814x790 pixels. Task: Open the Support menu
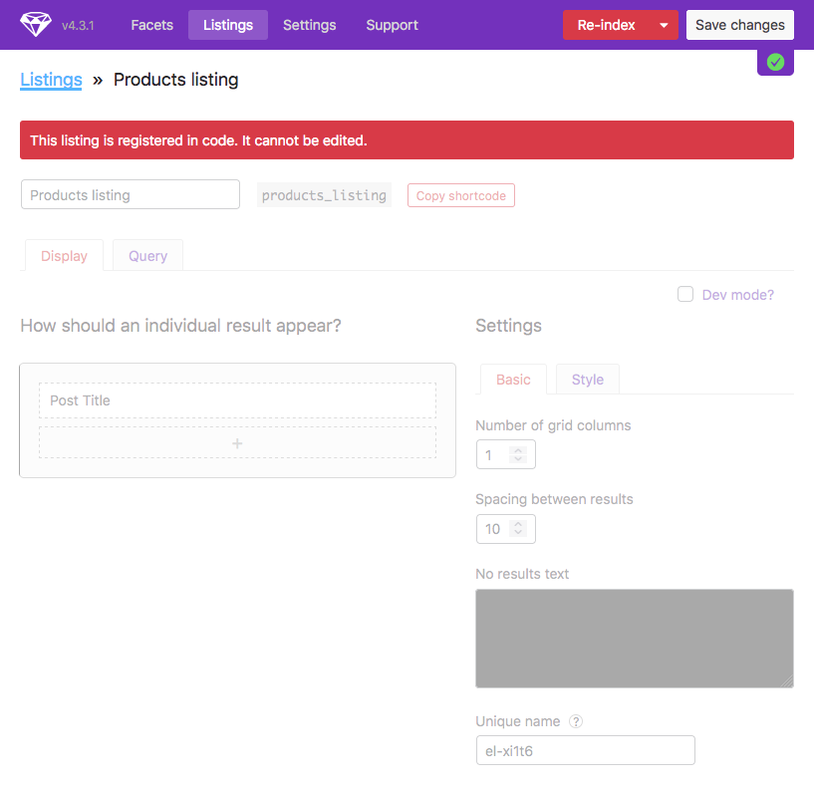pyautogui.click(x=392, y=25)
